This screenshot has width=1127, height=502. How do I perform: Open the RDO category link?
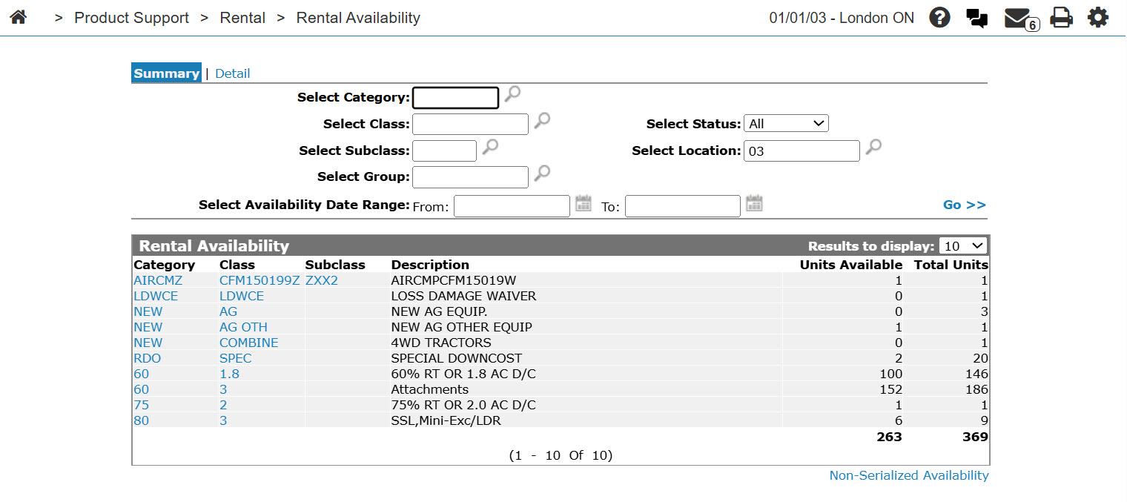click(x=147, y=358)
